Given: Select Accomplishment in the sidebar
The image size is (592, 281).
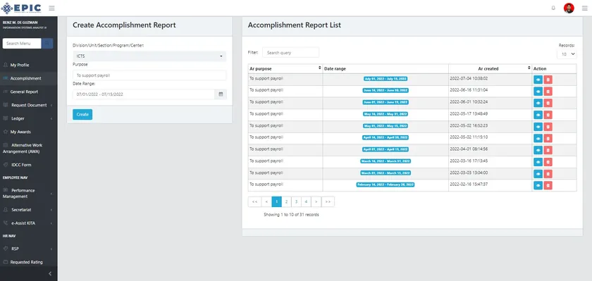Looking at the screenshot, I should (29, 78).
